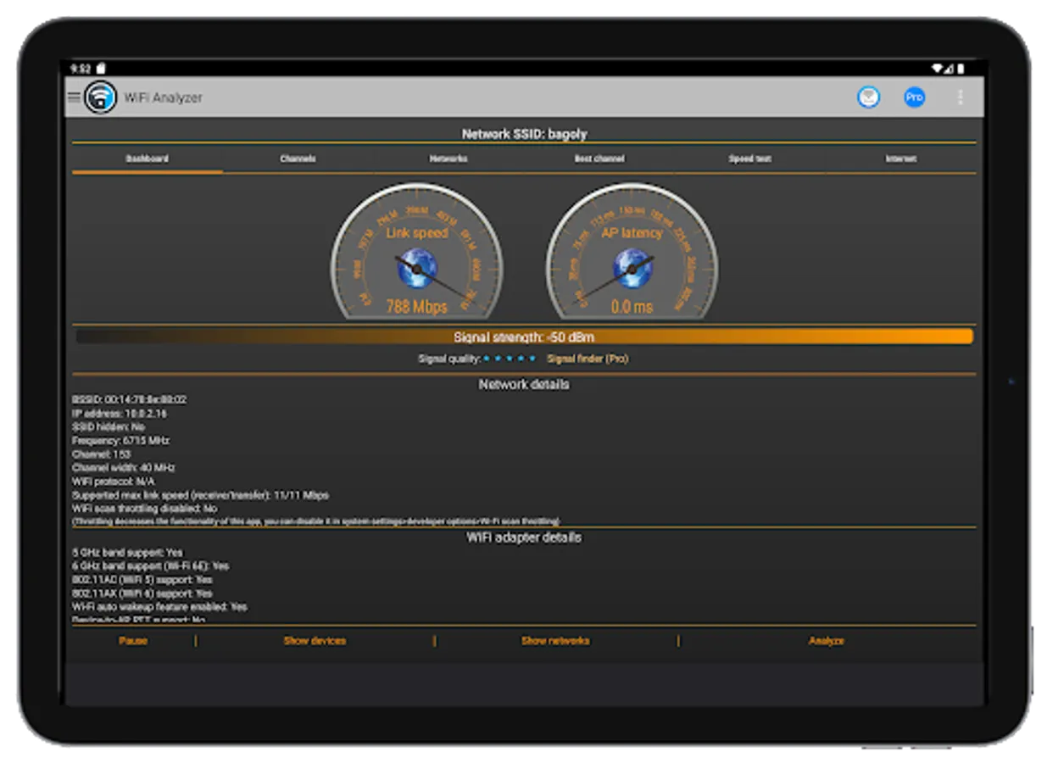Check the status bar WiFi signal icon

point(938,68)
